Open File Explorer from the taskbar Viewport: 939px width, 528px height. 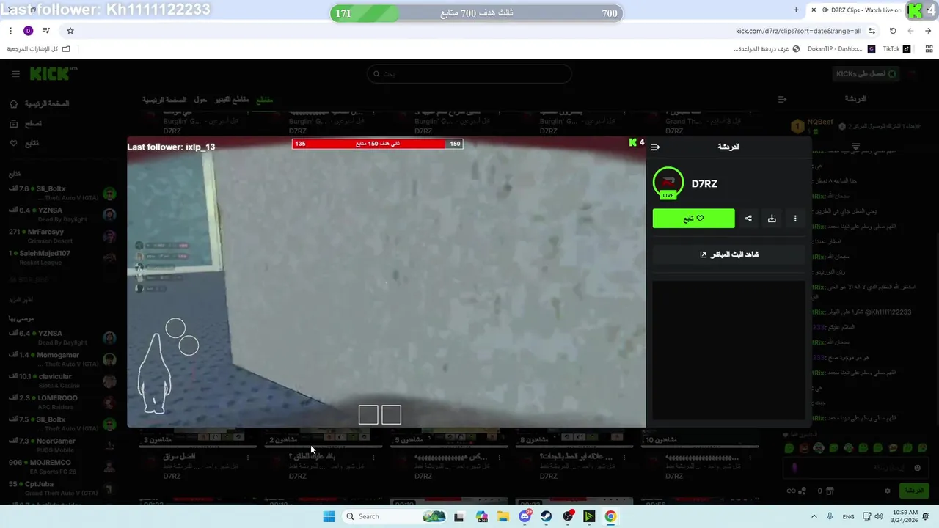[x=503, y=516]
